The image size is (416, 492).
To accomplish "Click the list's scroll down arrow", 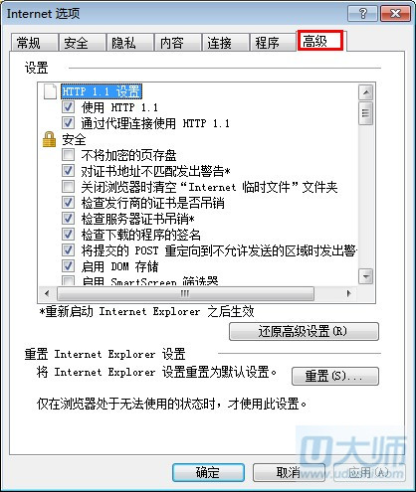I will [x=366, y=276].
